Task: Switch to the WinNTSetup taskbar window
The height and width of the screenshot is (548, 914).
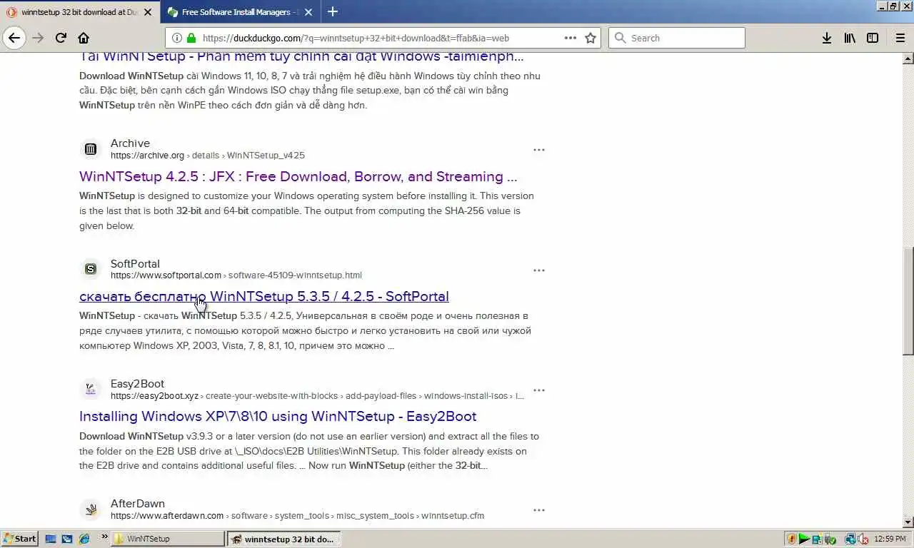Action: [168, 539]
